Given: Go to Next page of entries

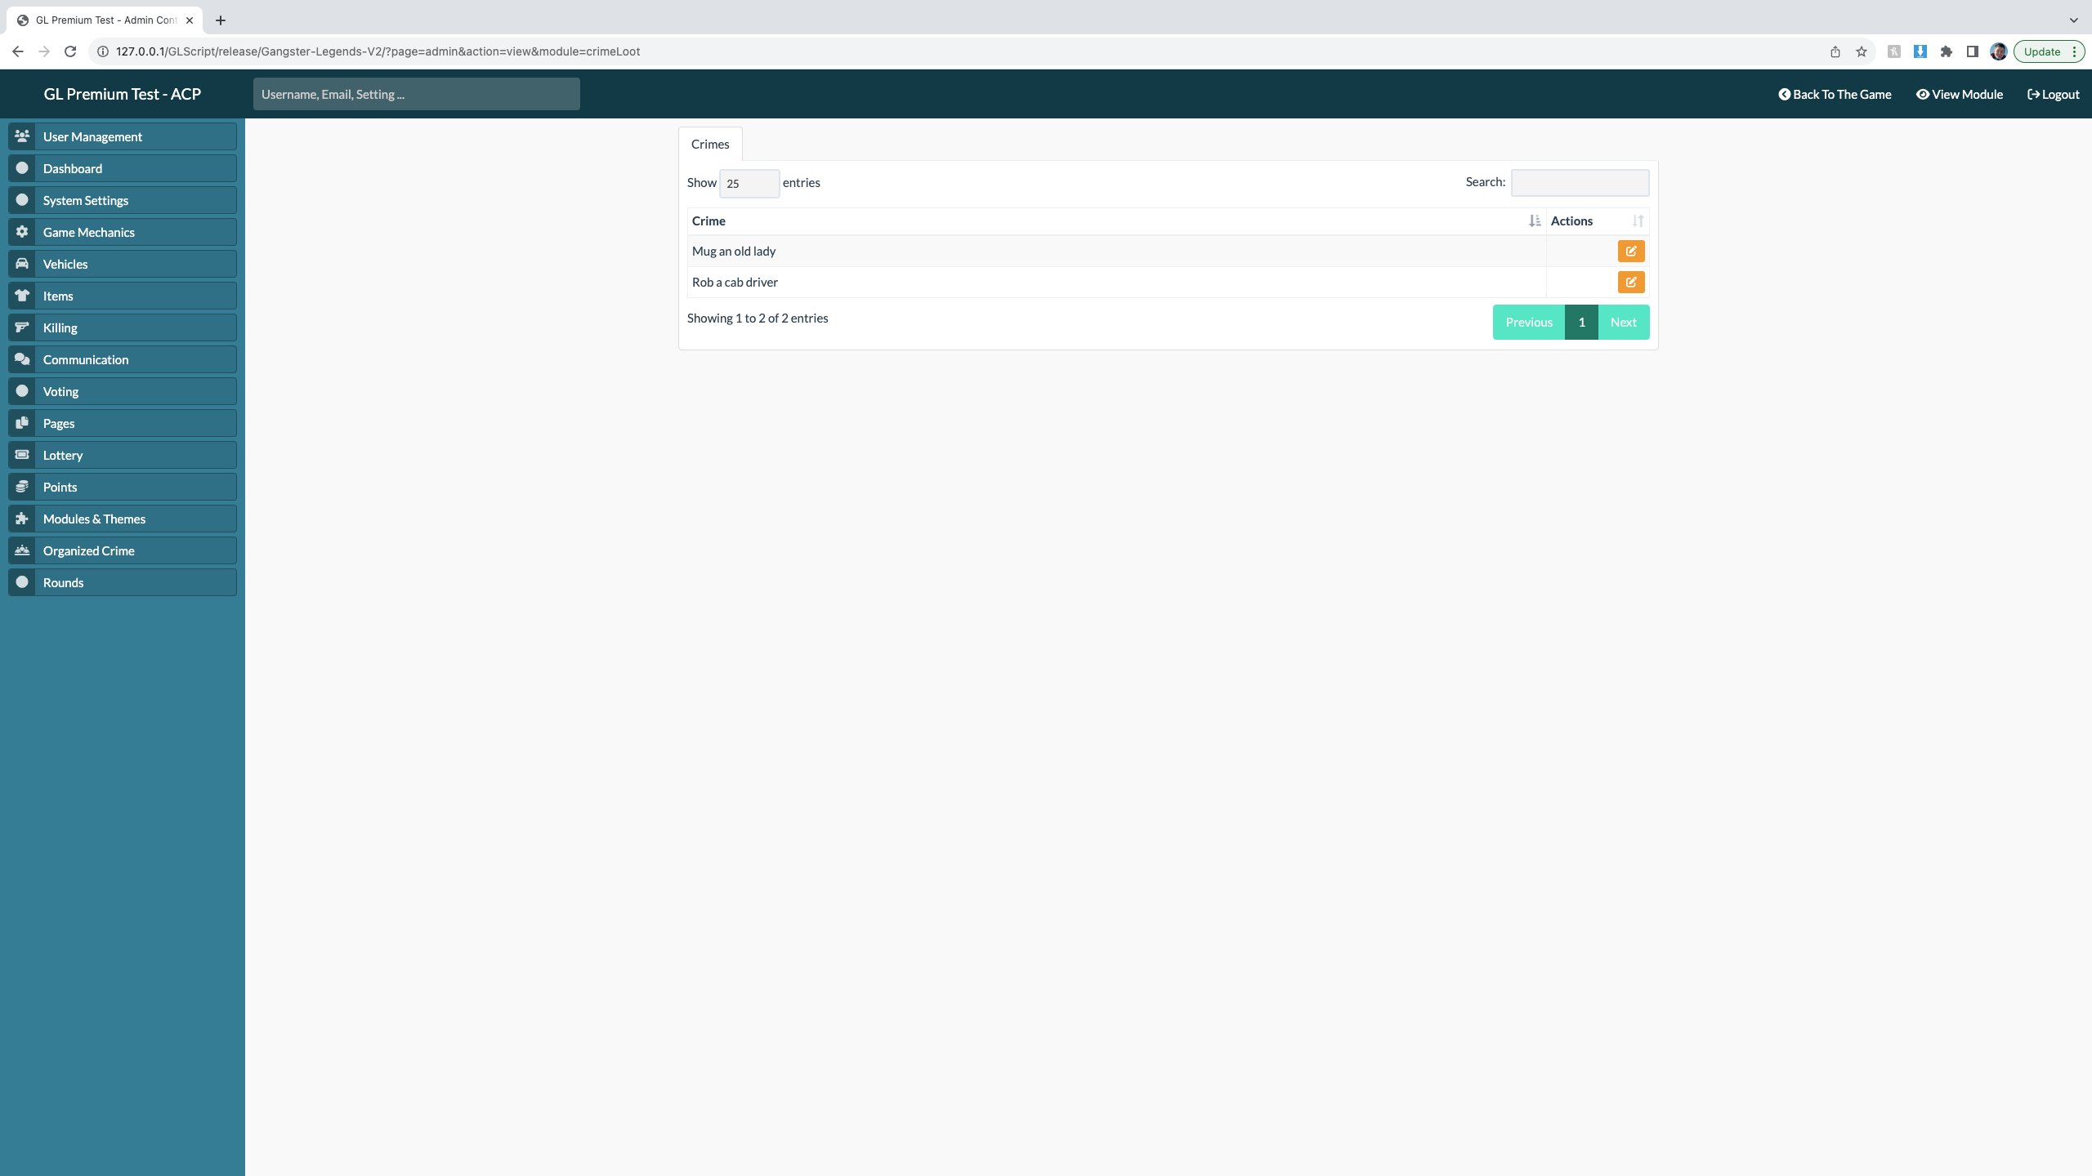Looking at the screenshot, I should tap(1623, 323).
